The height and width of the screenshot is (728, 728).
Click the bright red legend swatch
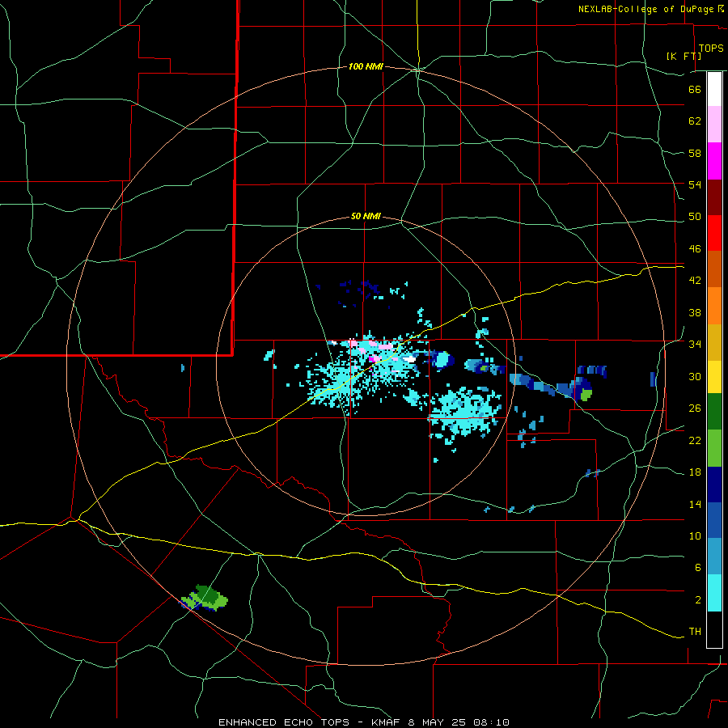point(714,233)
